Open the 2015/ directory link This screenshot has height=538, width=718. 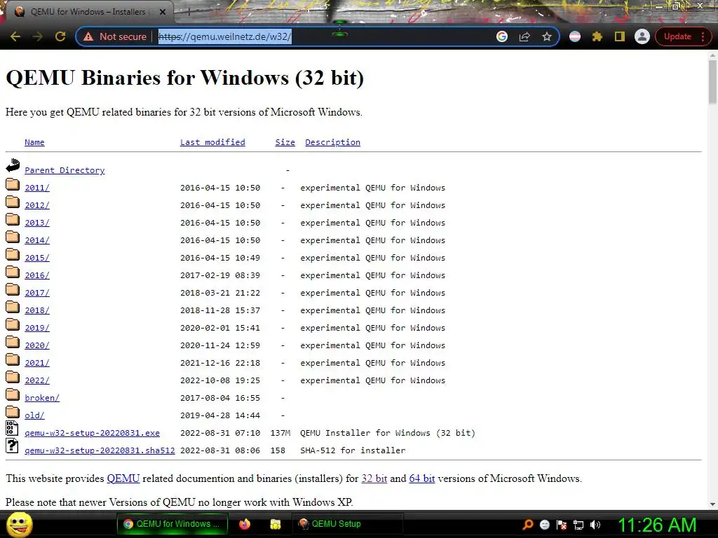pos(37,258)
